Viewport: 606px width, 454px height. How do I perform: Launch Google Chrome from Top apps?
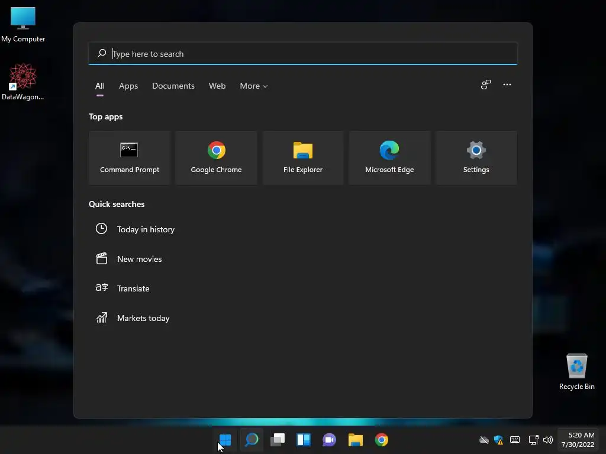click(216, 158)
